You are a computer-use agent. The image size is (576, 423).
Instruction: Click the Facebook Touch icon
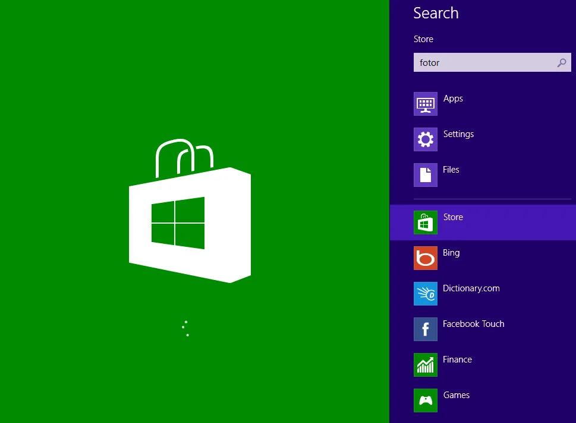coord(425,329)
